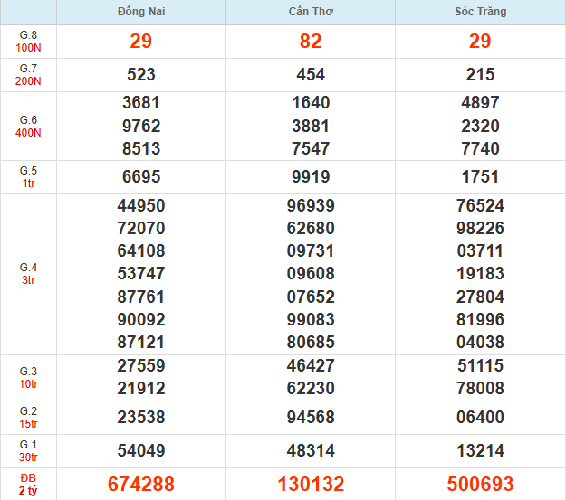Click the G.4 number 81996

tap(481, 320)
